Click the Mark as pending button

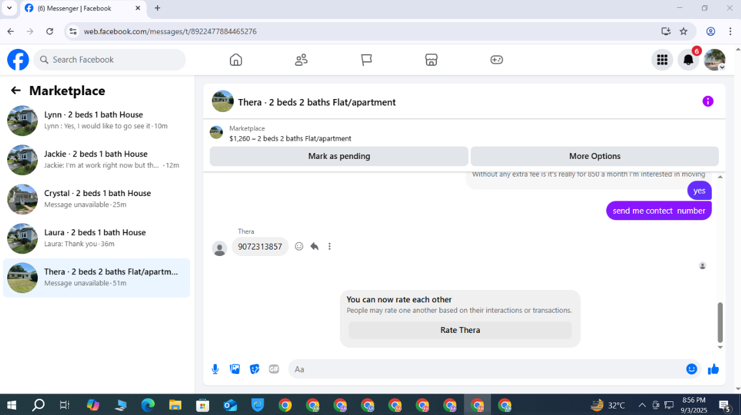(x=339, y=156)
